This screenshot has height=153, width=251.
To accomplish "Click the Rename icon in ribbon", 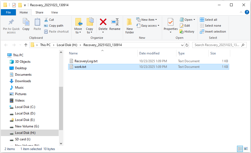I will click(x=115, y=23).
